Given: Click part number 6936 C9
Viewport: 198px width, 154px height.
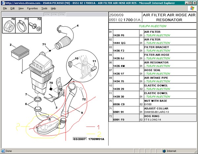Looking at the screenshot, I should (119, 104).
